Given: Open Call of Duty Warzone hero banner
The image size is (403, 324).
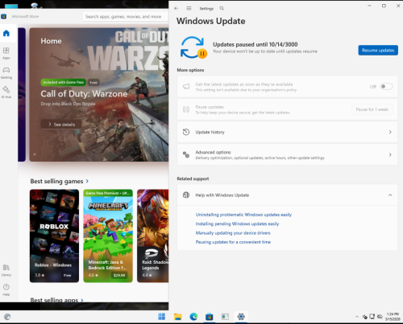Looking at the screenshot, I should 99,95.
